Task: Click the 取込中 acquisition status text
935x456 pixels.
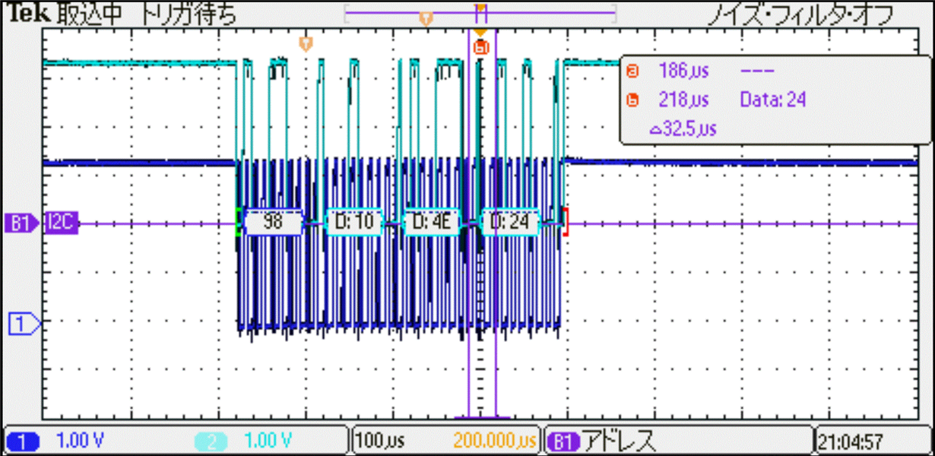Action: tap(91, 14)
